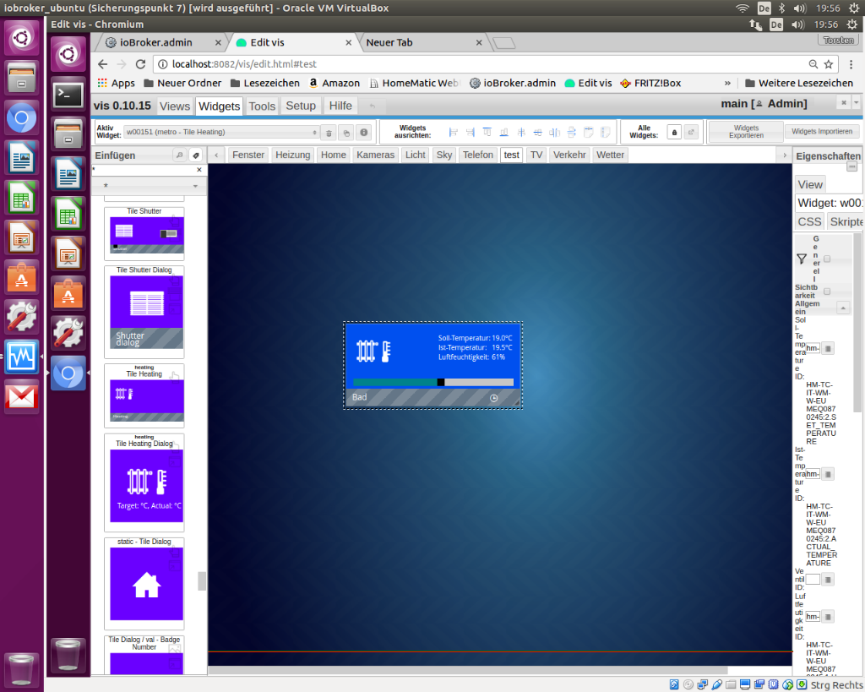Click the Widgets Exportieren button
The height and width of the screenshot is (692, 865).
click(746, 132)
